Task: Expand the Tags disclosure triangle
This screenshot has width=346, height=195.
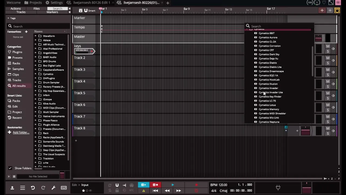Action: click(8, 18)
